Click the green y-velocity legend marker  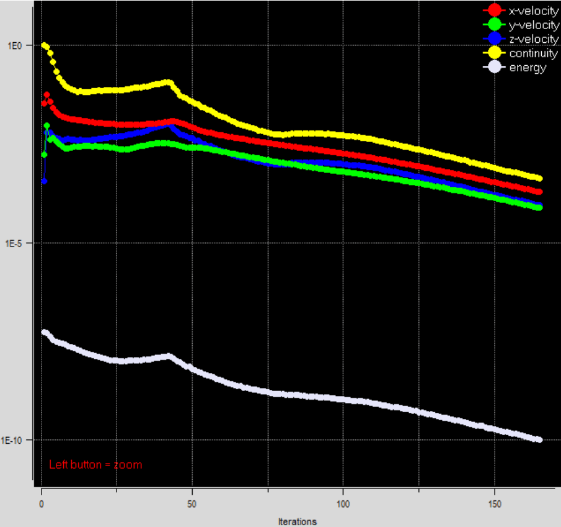click(x=494, y=25)
